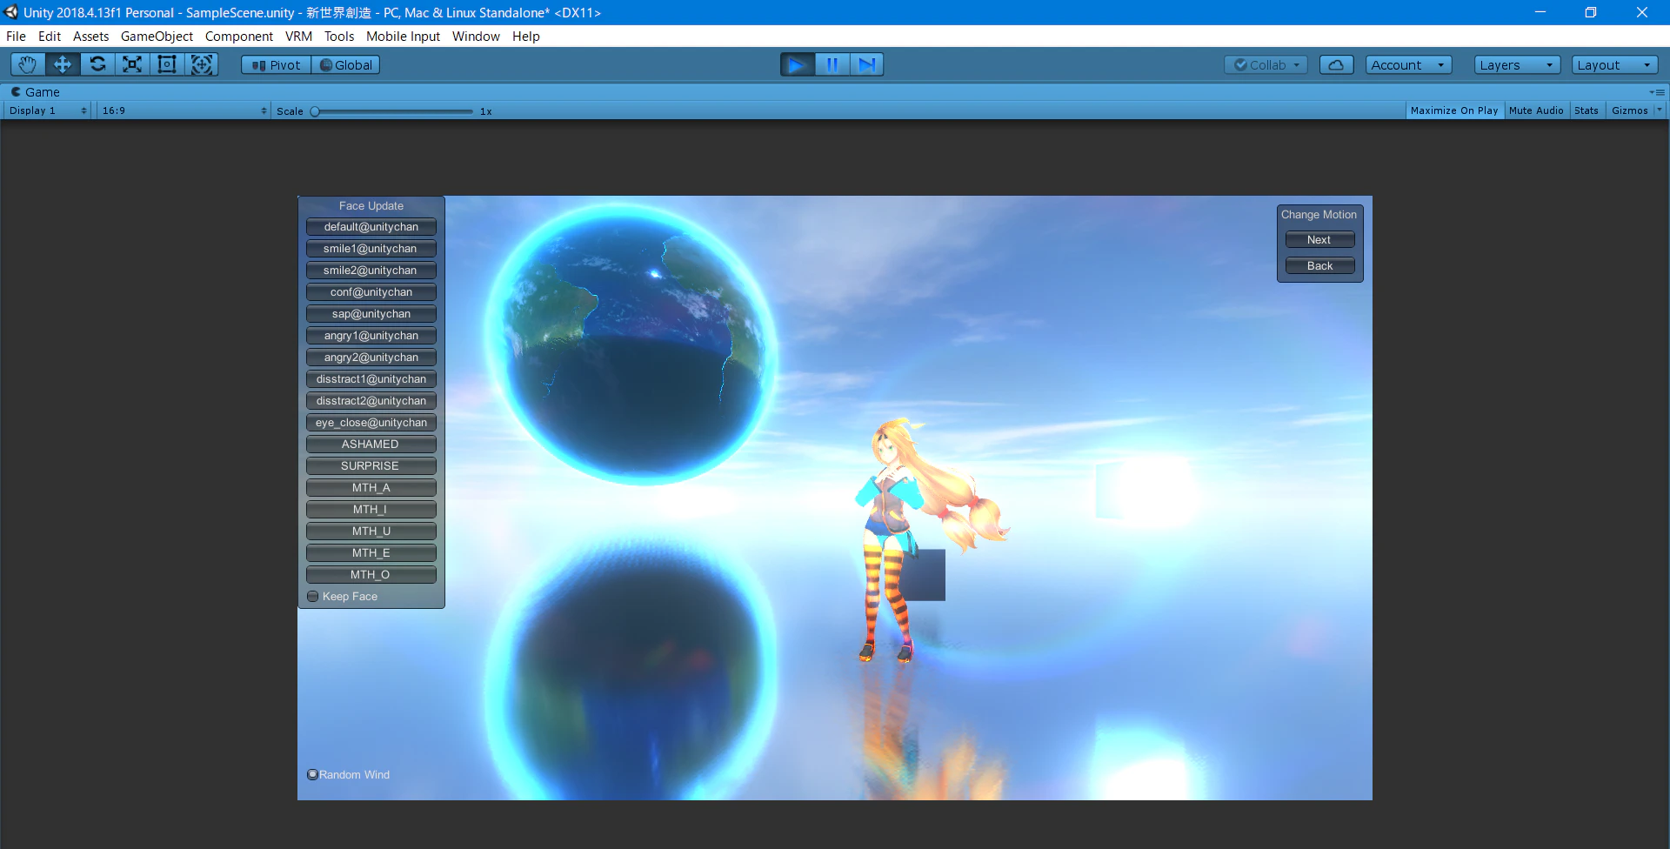Open the GameObject menu

tap(157, 37)
